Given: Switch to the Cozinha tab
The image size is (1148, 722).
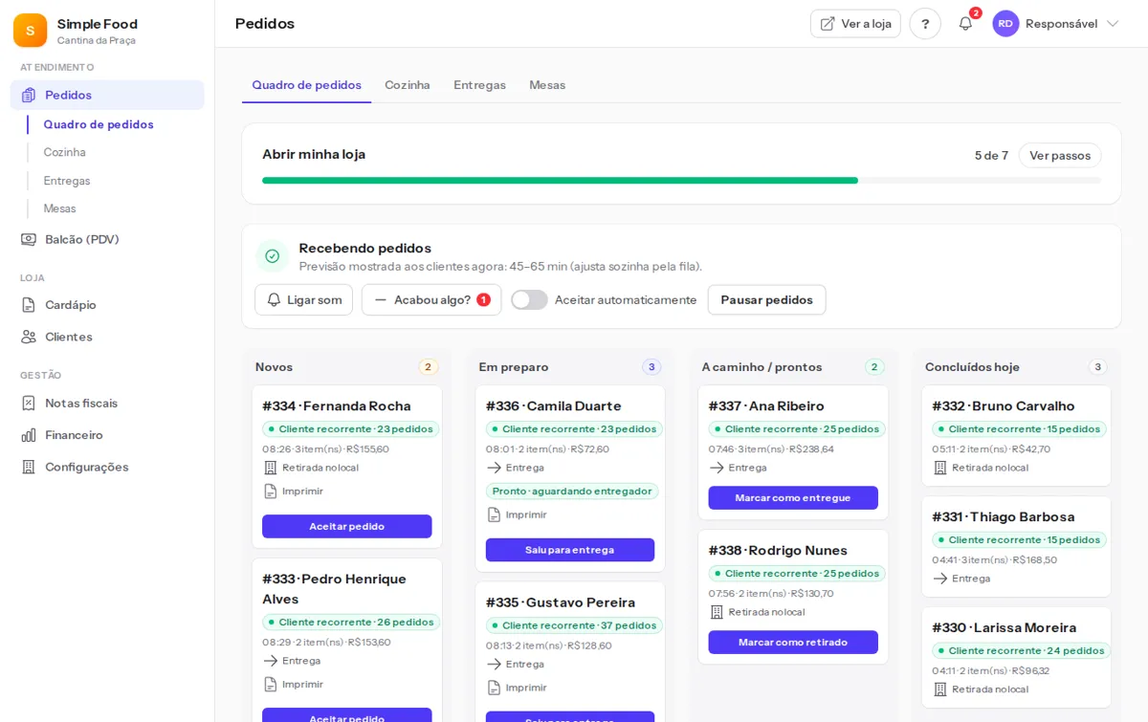Looking at the screenshot, I should [408, 85].
